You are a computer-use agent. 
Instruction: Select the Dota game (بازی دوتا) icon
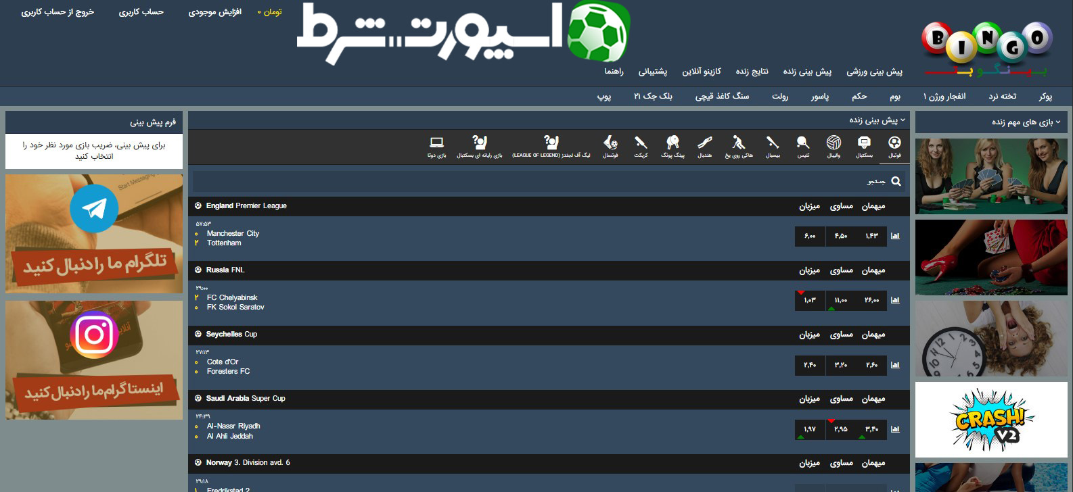coord(436,147)
